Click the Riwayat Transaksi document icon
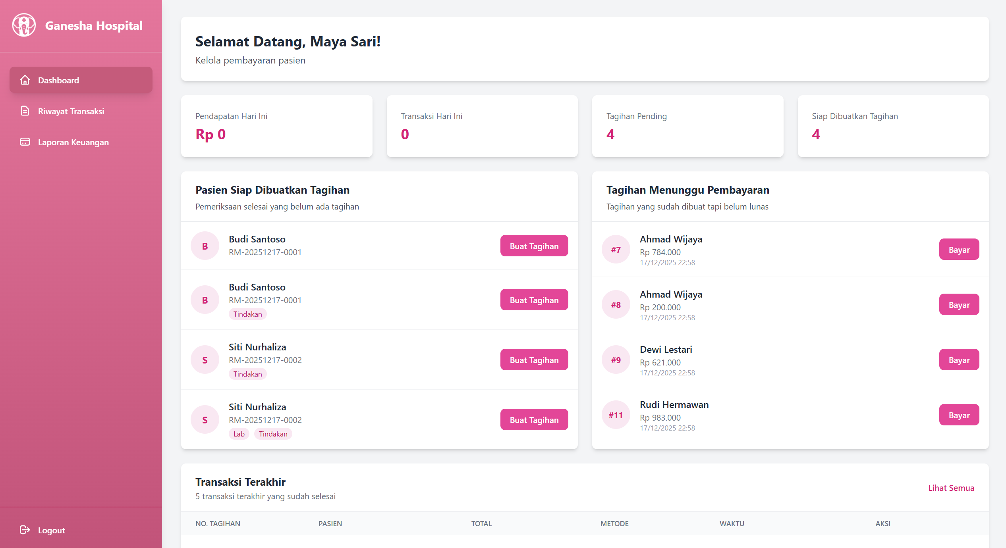Image resolution: width=1006 pixels, height=548 pixels. [25, 111]
